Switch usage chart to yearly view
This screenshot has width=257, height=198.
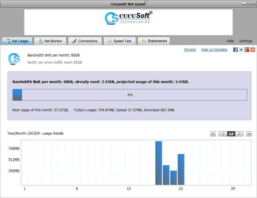coord(223,134)
